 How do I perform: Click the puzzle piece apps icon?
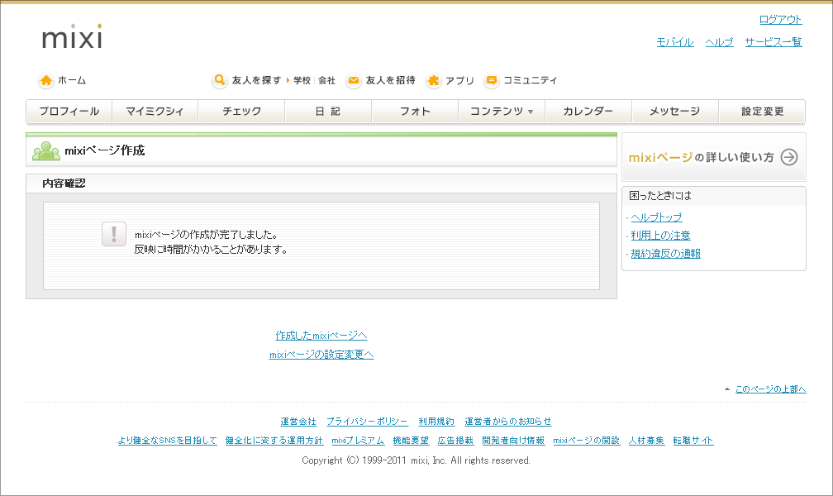[x=434, y=80]
